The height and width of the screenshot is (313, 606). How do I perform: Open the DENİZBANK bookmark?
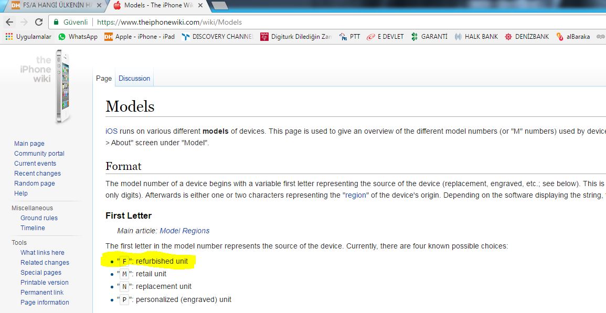[527, 37]
